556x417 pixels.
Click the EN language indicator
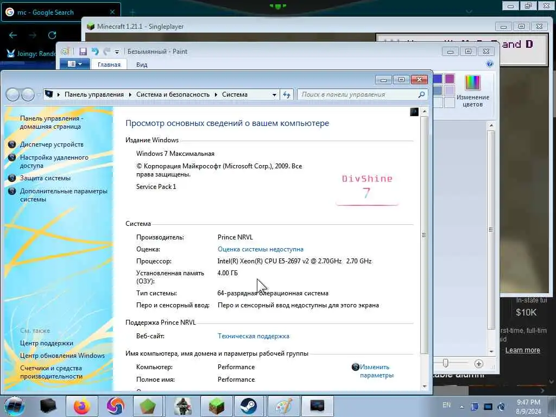pos(447,405)
